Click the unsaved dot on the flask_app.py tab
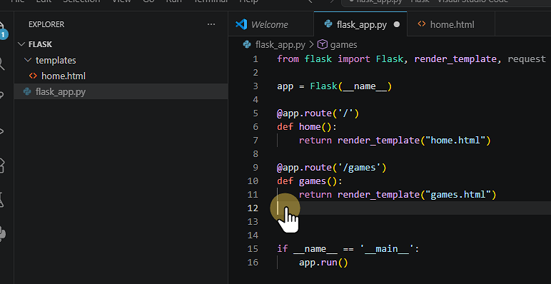The image size is (551, 284). pos(397,24)
